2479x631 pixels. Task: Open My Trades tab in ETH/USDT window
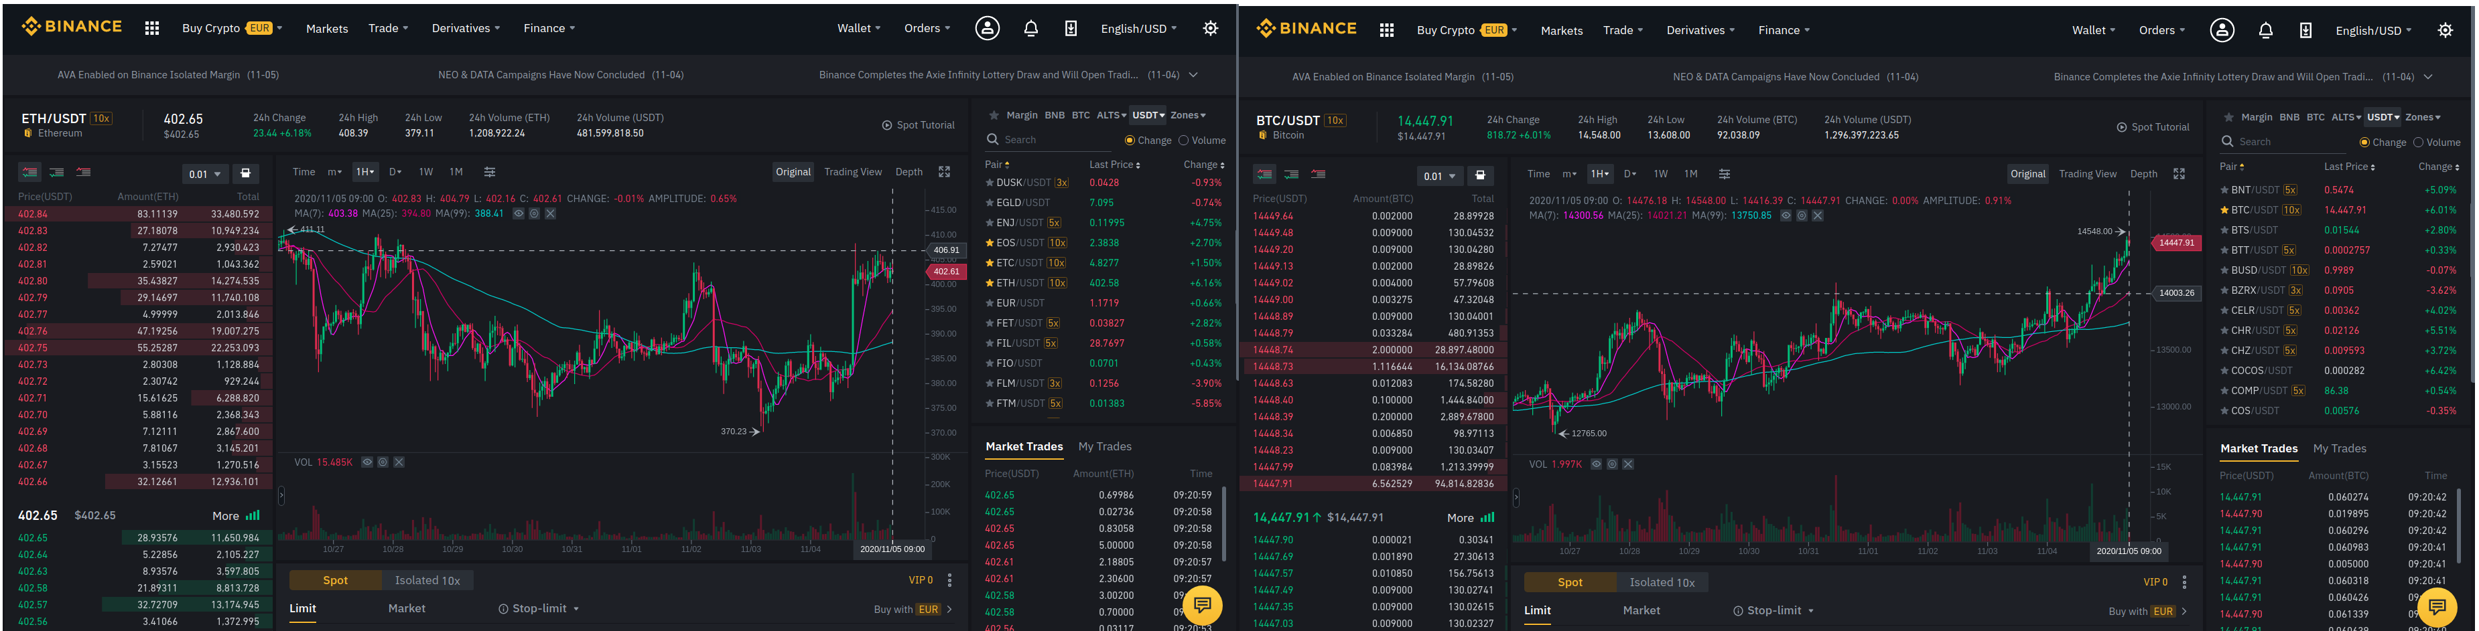(x=1105, y=446)
